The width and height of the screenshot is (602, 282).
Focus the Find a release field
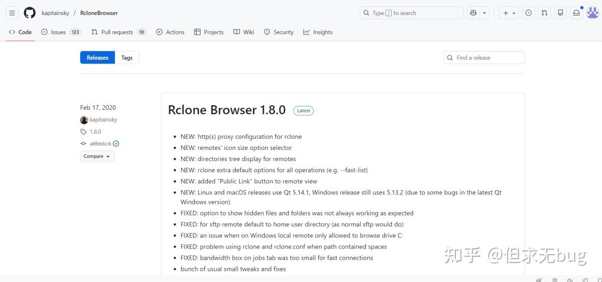click(484, 57)
